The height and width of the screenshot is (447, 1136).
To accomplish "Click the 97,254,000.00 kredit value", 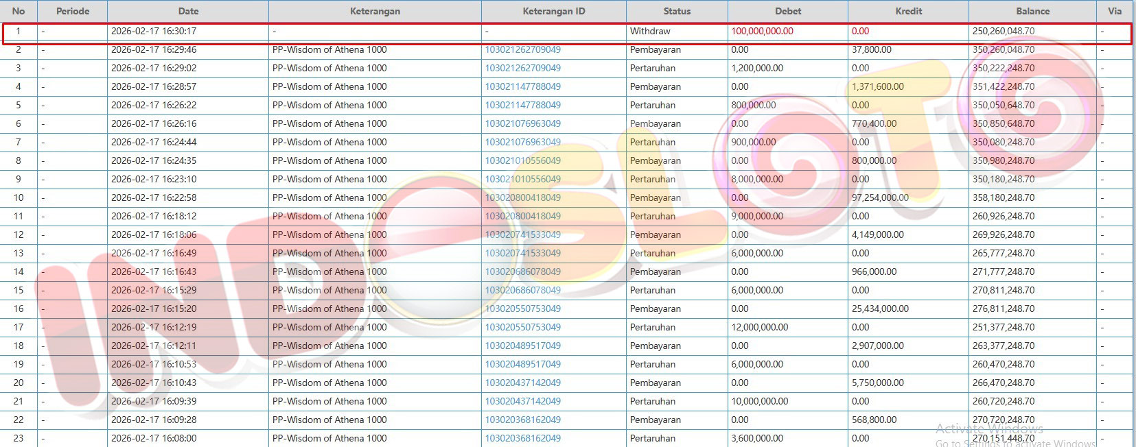I will coord(880,197).
